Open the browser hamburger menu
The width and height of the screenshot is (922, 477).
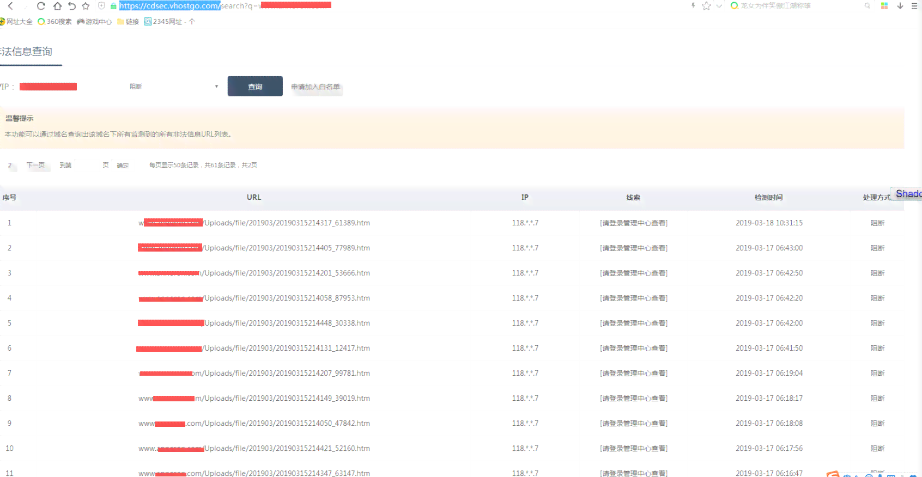914,5
